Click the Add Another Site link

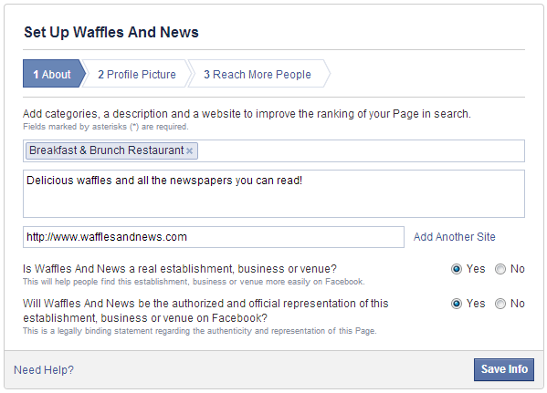click(x=454, y=237)
